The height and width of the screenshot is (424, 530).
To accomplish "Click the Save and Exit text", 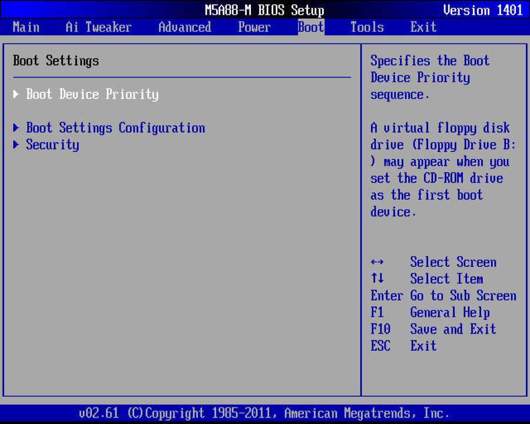I will click(x=453, y=329).
